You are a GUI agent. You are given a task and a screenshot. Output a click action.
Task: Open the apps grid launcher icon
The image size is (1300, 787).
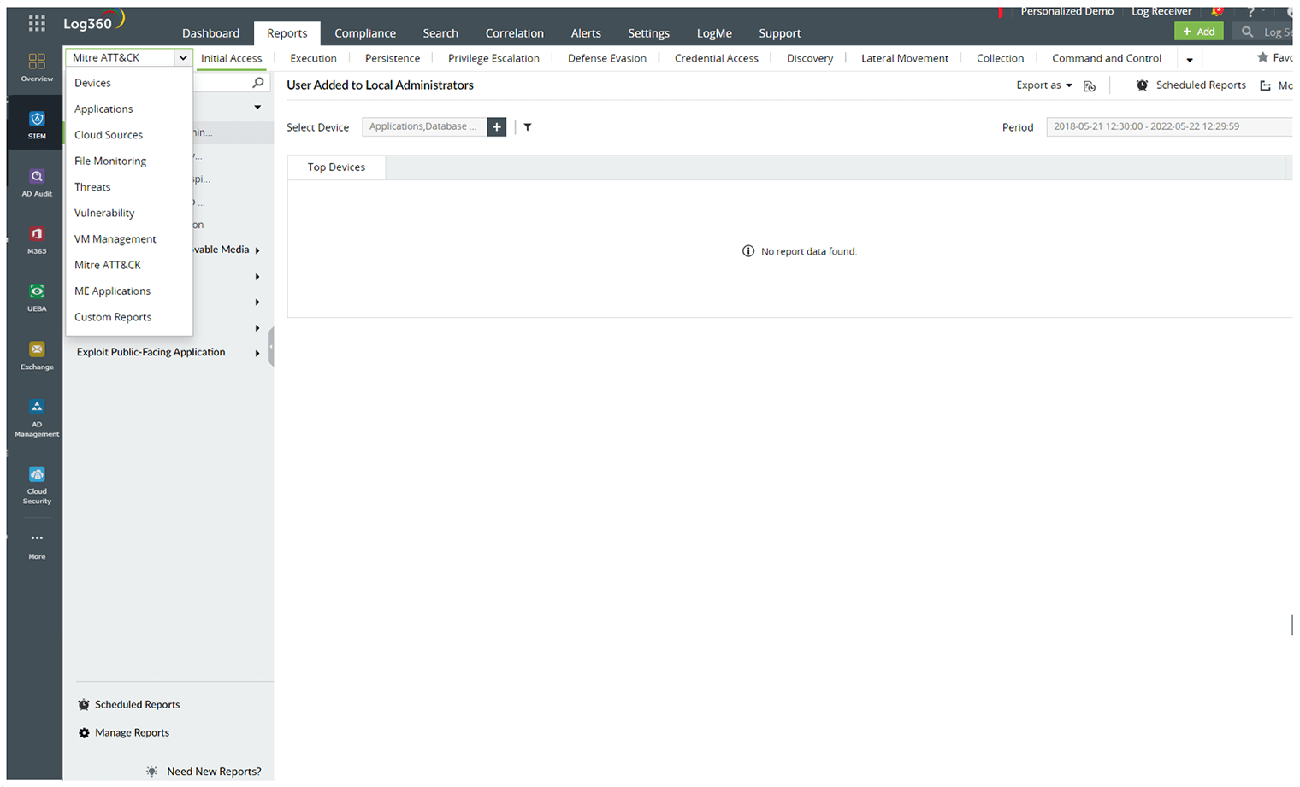pos(37,24)
